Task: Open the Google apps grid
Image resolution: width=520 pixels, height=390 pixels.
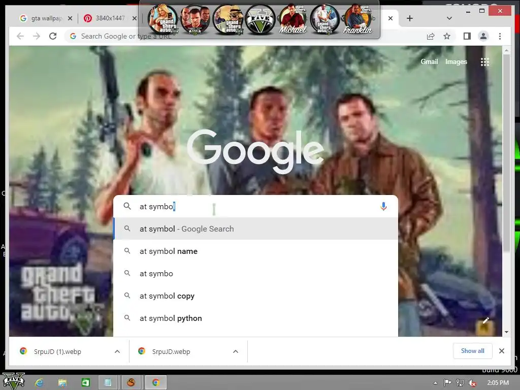Action: 484,61
